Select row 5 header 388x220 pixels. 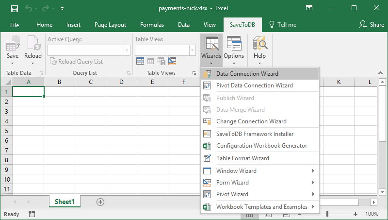click(x=6, y=131)
